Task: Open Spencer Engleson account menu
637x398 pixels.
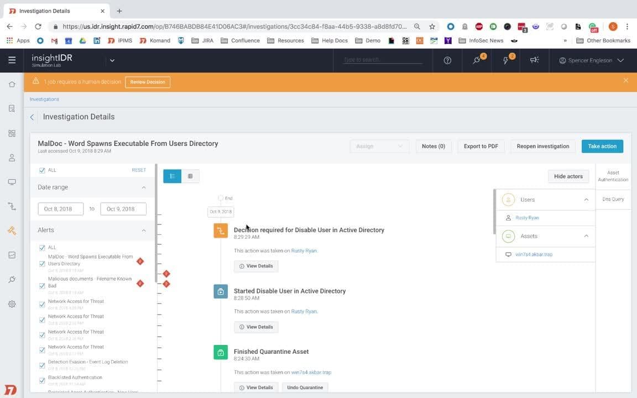Action: (x=591, y=60)
